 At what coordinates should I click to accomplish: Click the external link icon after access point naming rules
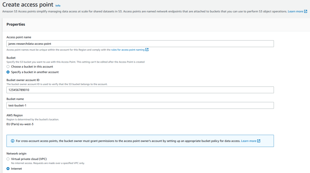(147, 50)
